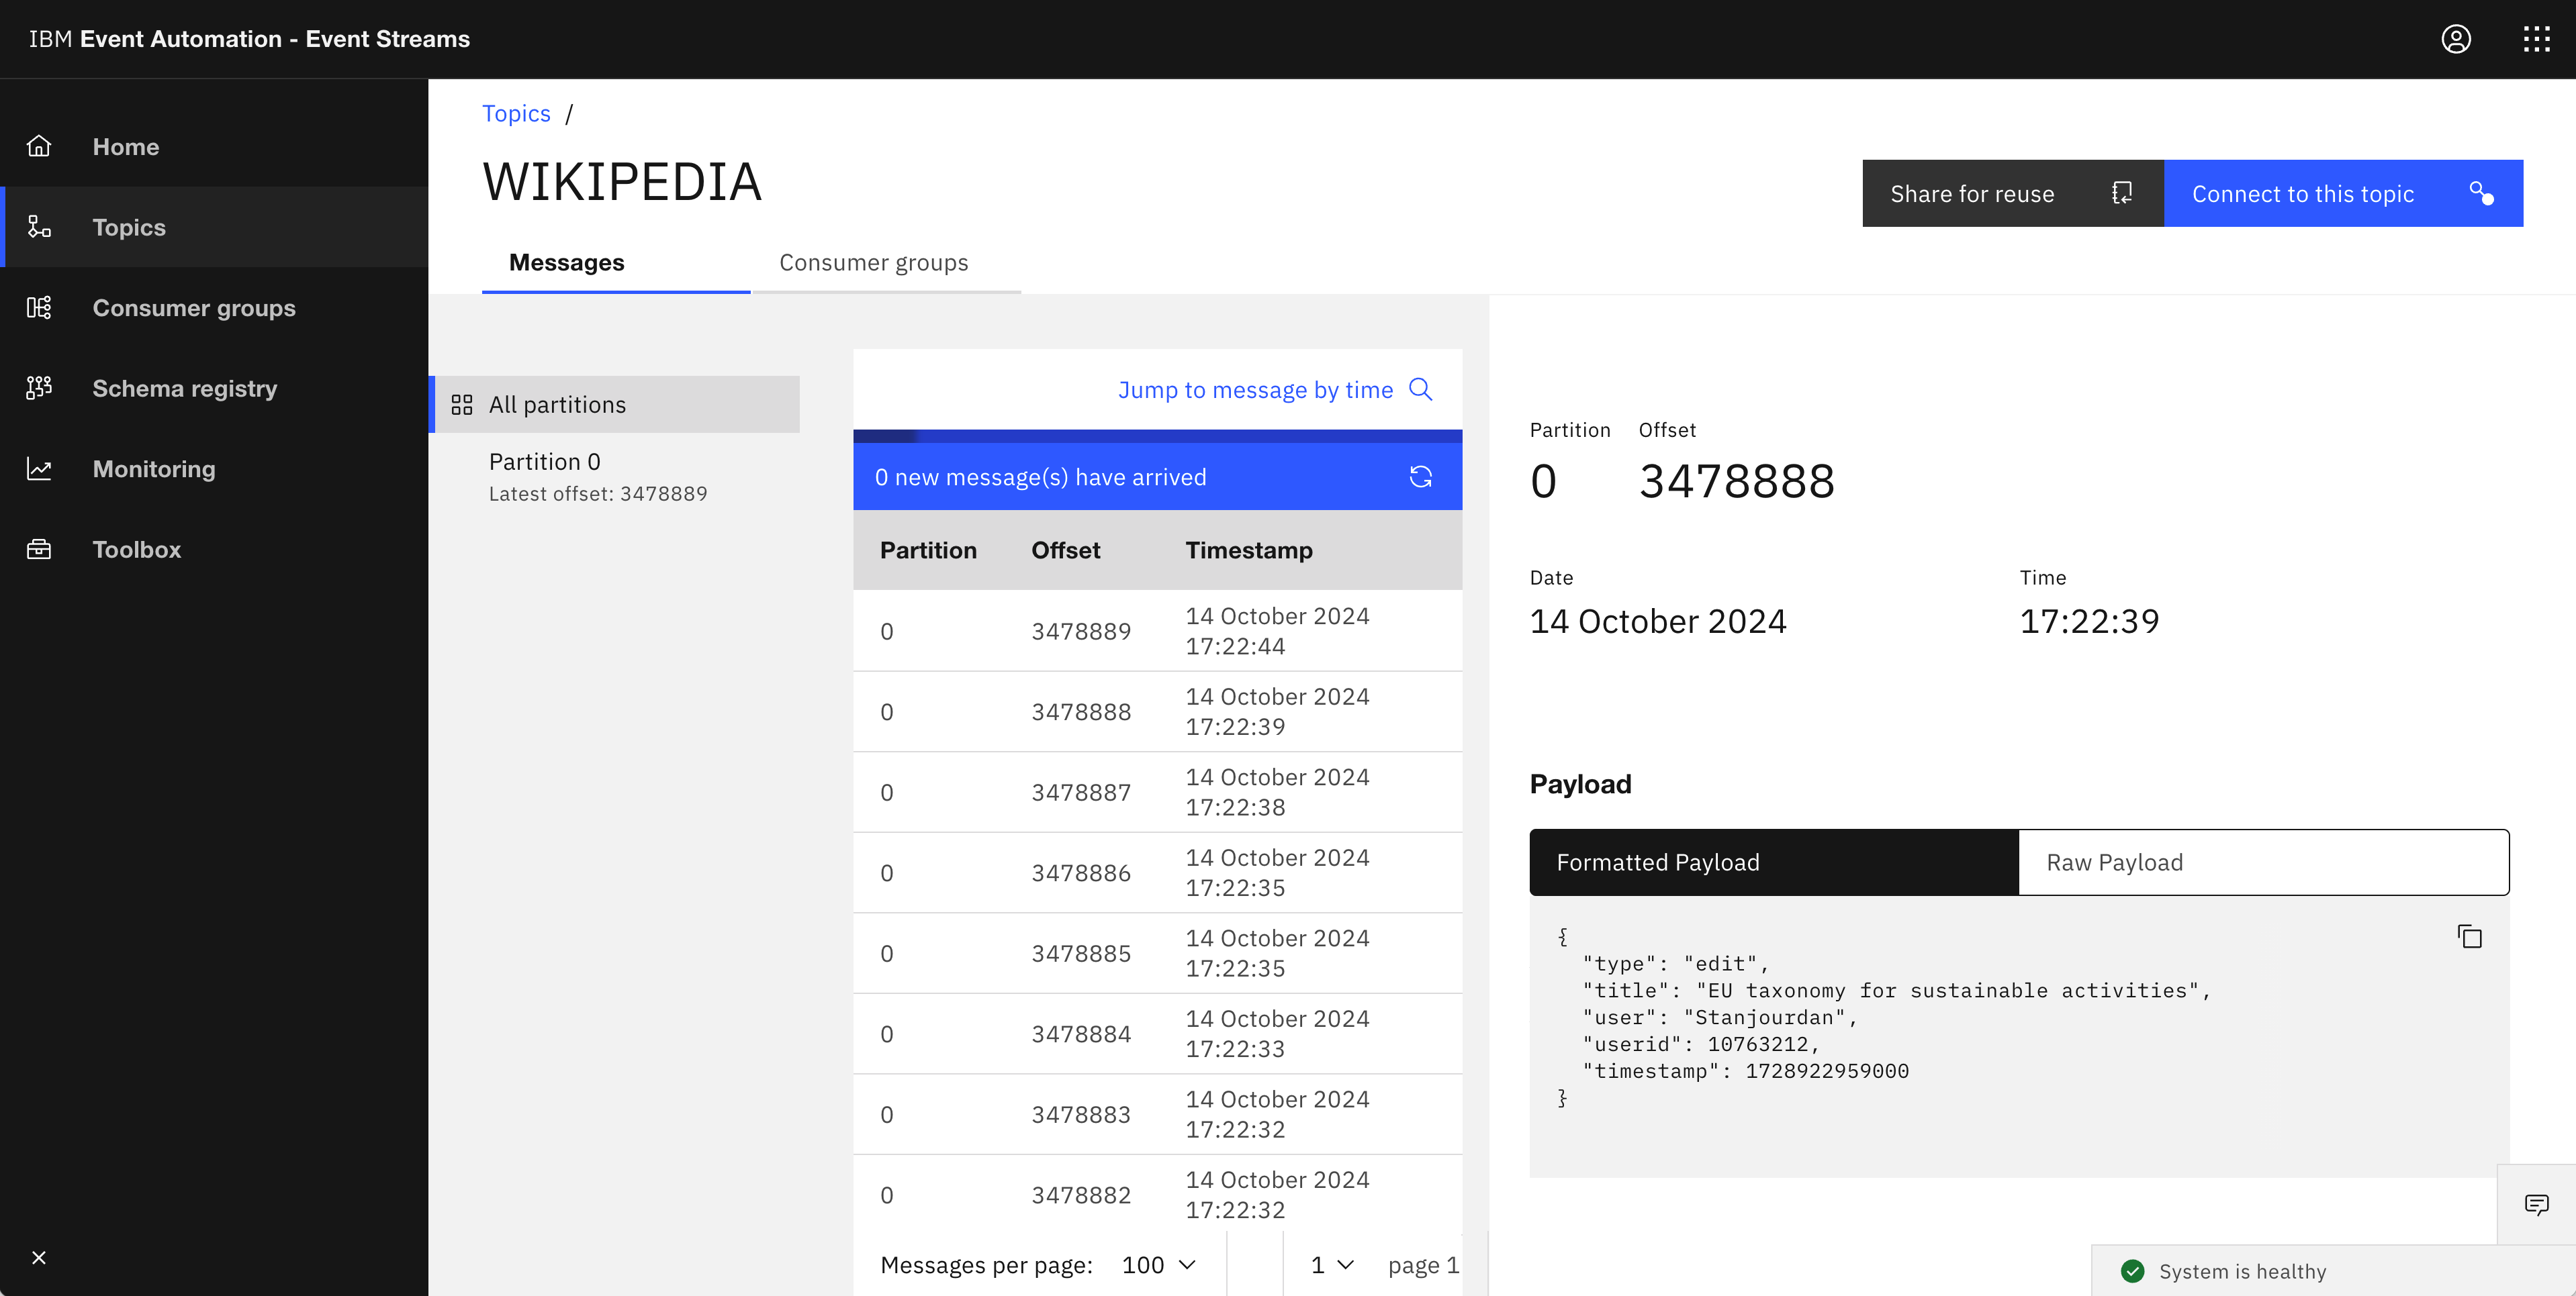This screenshot has height=1296, width=2576.
Task: Click the Monitoring chart icon
Action: pos(39,468)
